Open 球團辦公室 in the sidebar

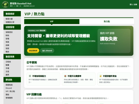(10, 22)
